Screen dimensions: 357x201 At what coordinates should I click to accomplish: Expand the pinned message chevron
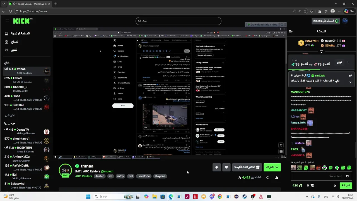pyautogui.click(x=350, y=82)
